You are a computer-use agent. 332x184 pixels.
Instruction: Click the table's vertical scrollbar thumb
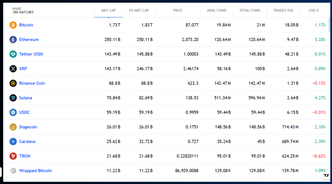(329, 25)
